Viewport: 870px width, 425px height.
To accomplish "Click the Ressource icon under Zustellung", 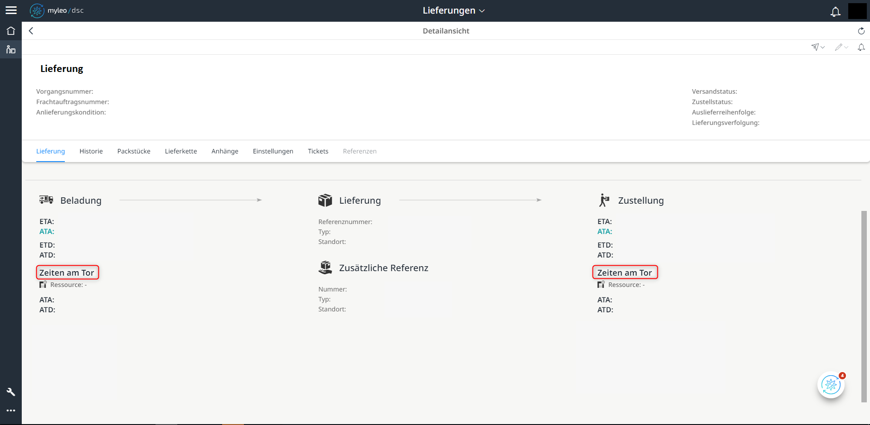I will (601, 285).
